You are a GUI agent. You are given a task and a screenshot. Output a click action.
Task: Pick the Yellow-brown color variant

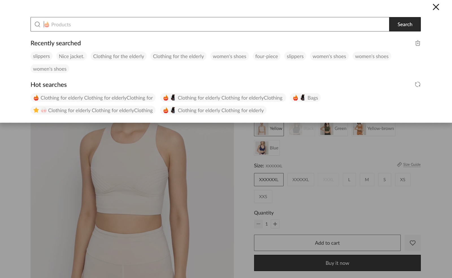373,129
